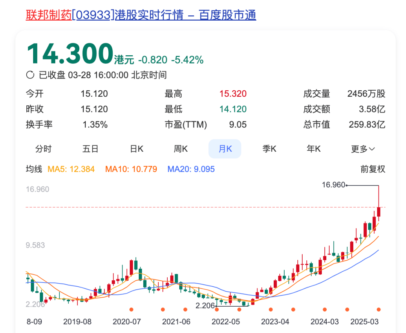Click the 最高 value 15.320
Image resolution: width=406 pixels, height=333 pixels.
coord(233,94)
